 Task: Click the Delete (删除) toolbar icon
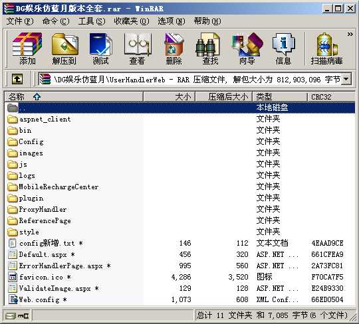pos(174,48)
